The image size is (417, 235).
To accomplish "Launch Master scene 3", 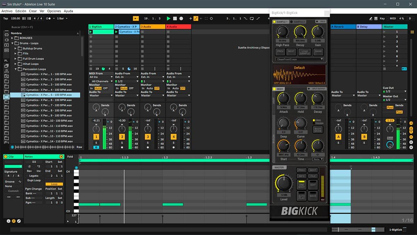I will (384, 41).
